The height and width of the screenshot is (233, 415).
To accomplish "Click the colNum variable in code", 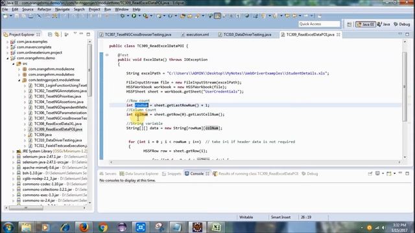I will (141, 115).
